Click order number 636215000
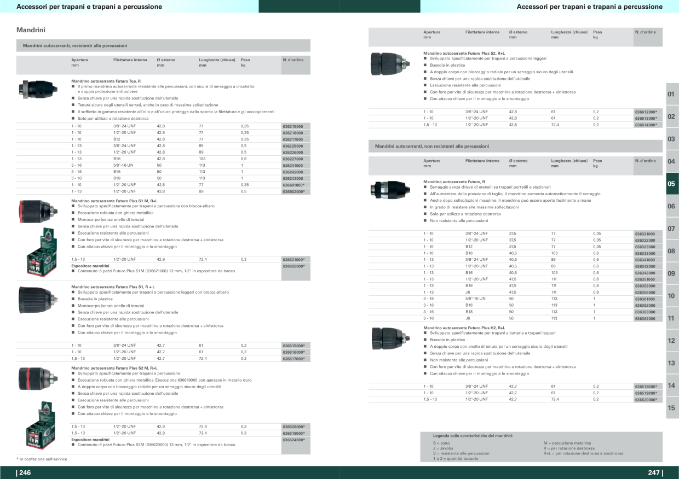The width and height of the screenshot is (679, 479). point(292,126)
